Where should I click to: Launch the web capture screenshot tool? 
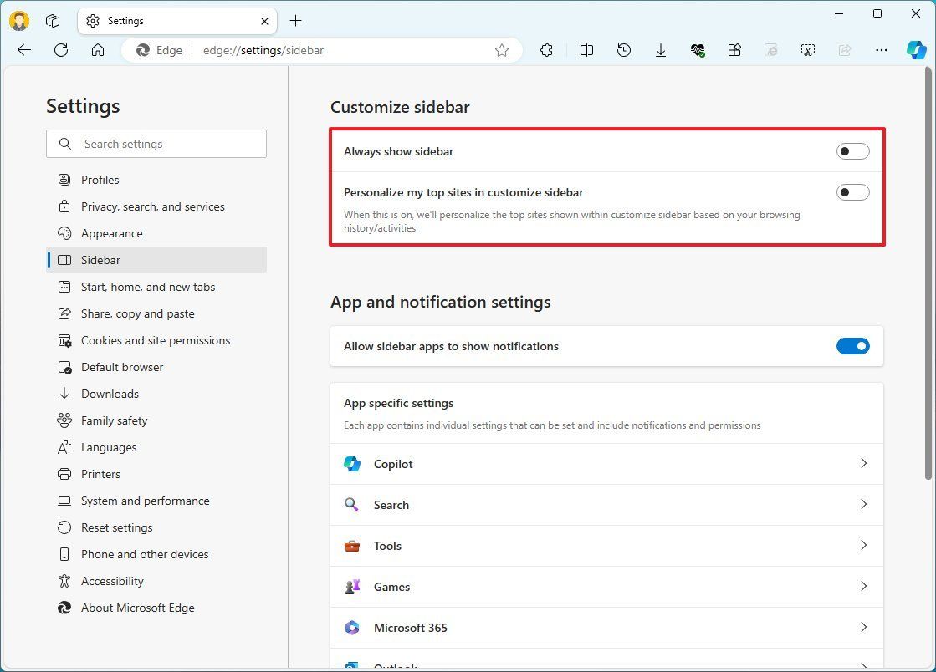click(807, 50)
